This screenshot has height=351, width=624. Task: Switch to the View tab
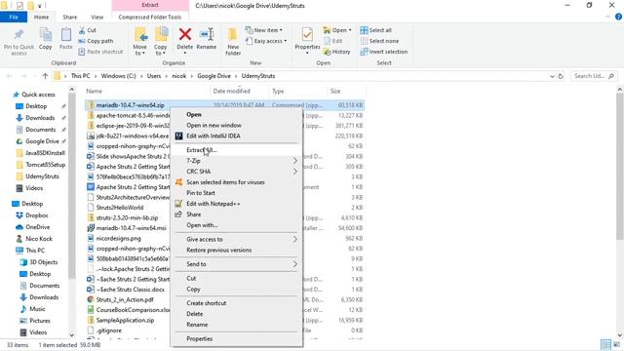(97, 18)
